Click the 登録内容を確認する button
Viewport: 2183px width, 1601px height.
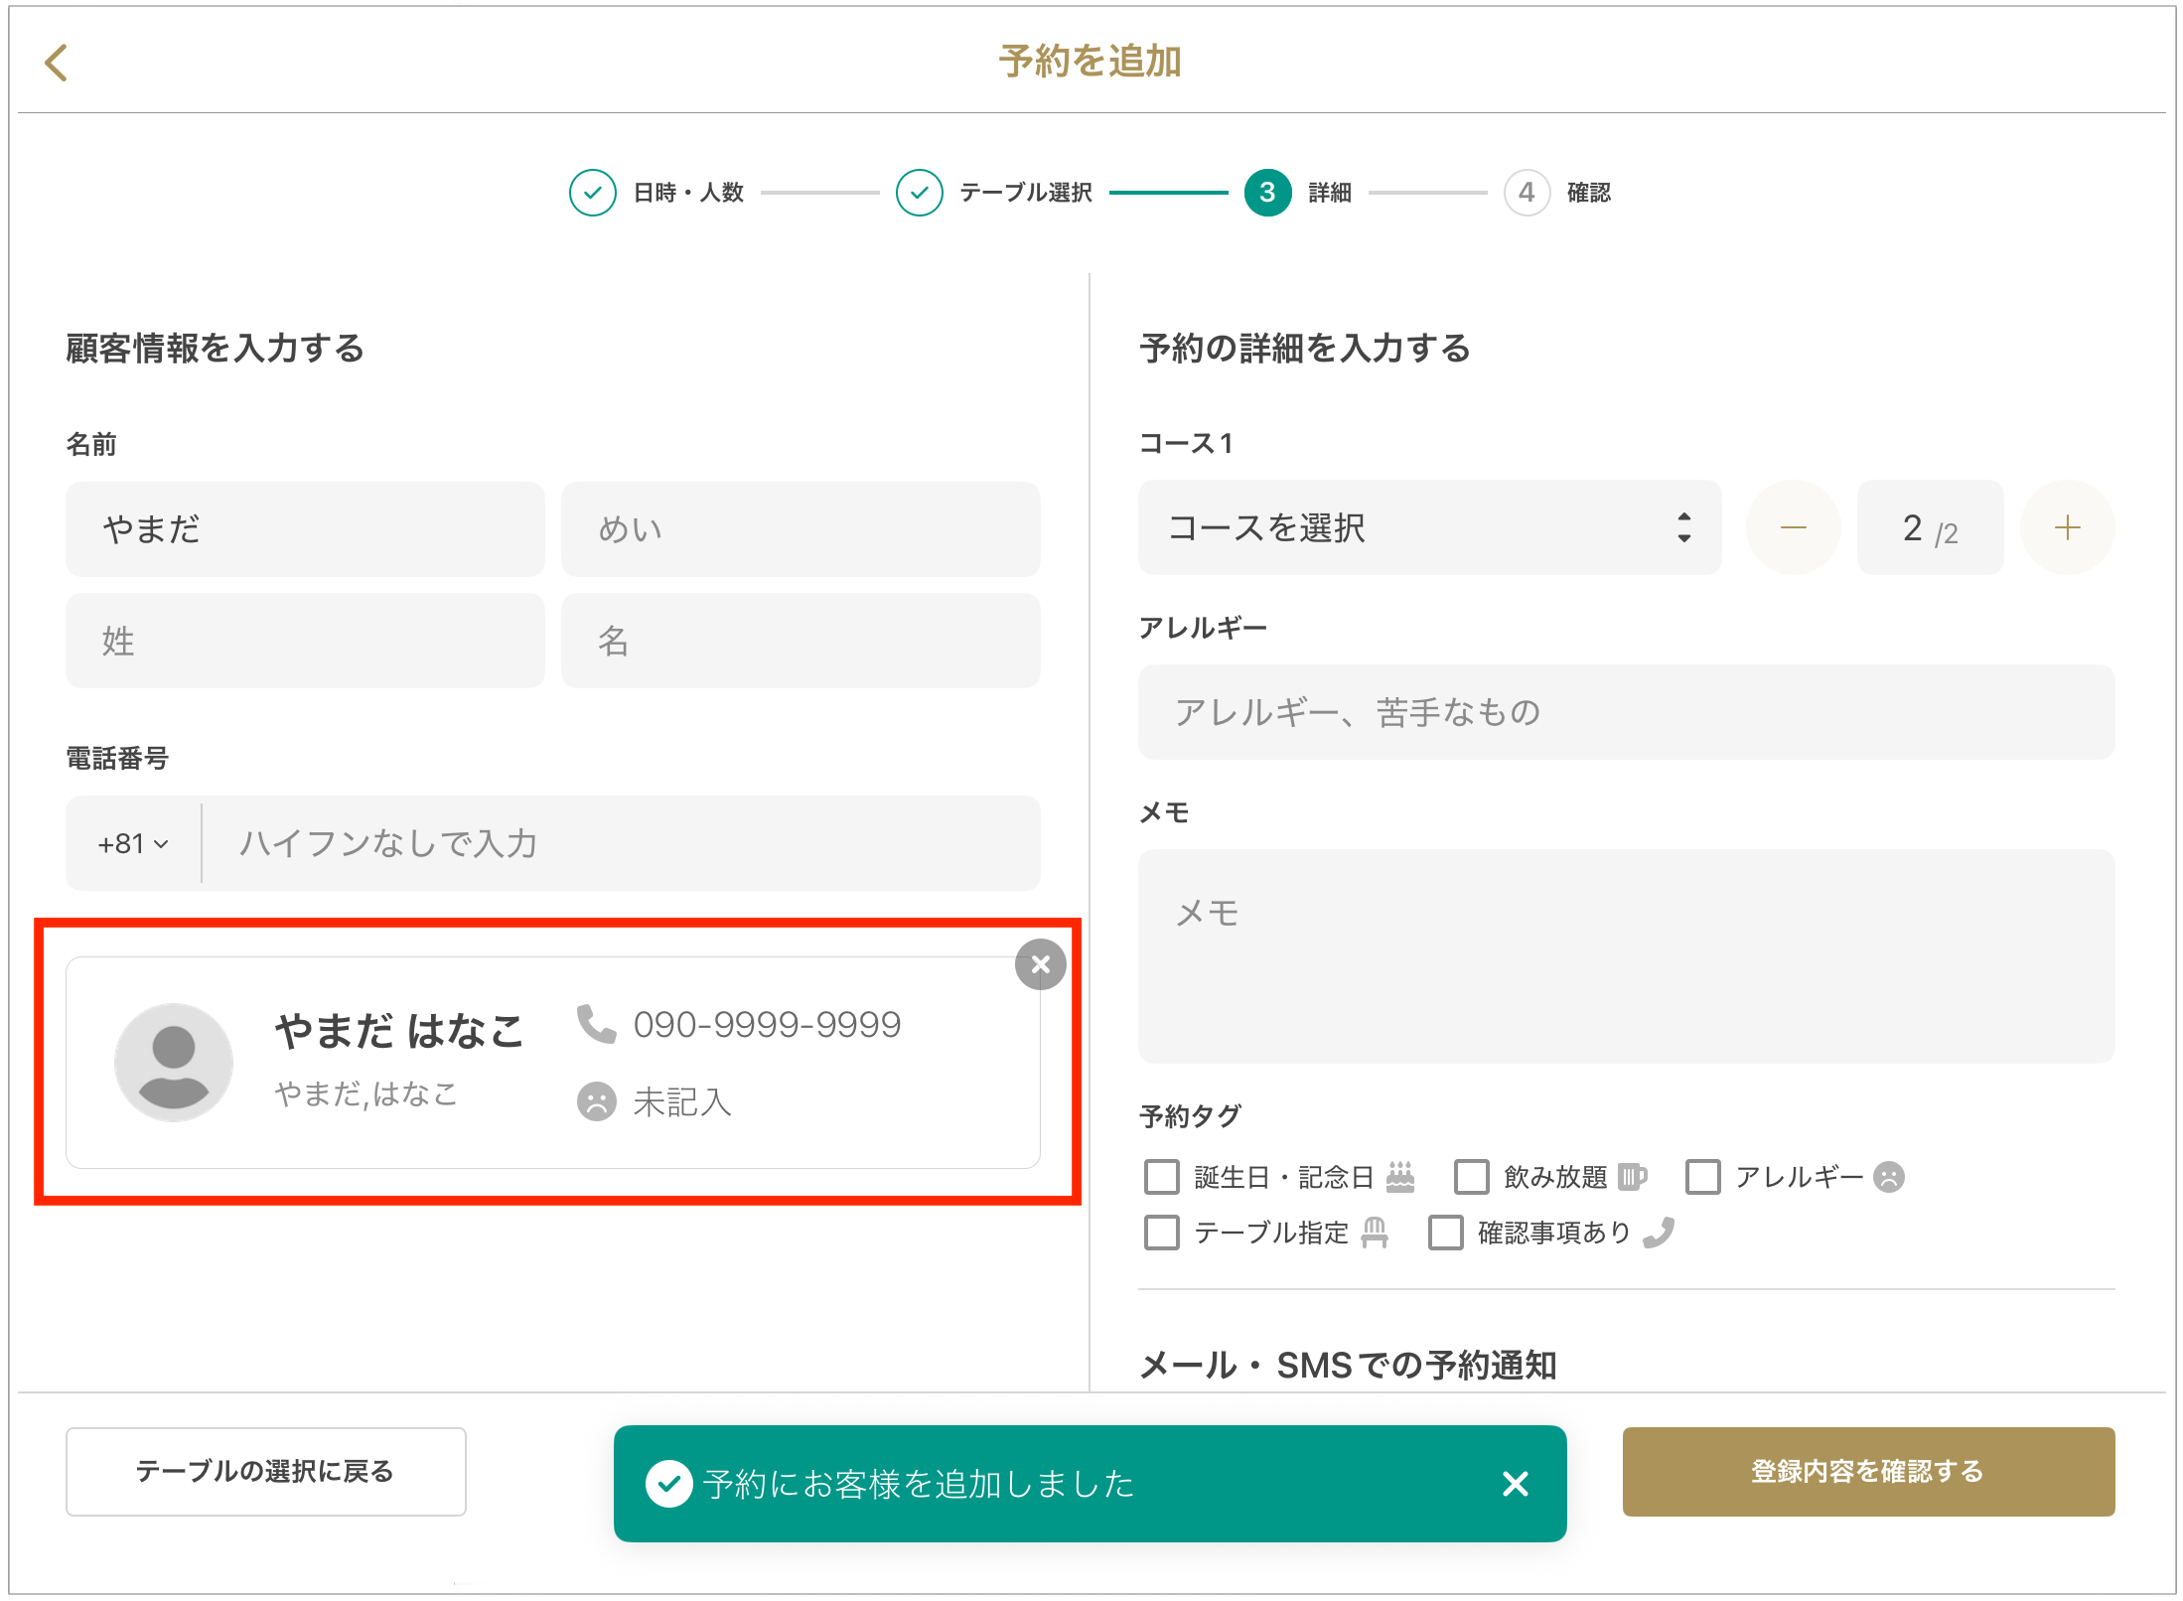(1867, 1471)
